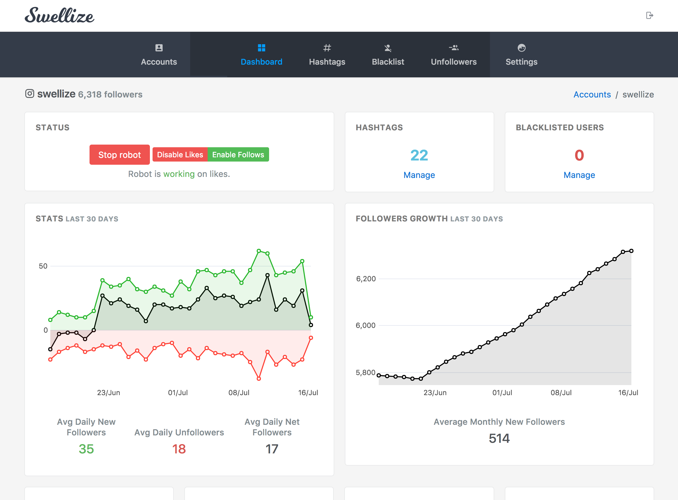Click the Instagram icon beside swellize
The image size is (678, 500).
30,94
